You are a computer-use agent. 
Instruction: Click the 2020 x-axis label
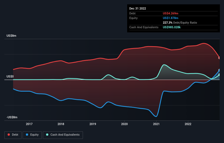[x=124, y=124]
